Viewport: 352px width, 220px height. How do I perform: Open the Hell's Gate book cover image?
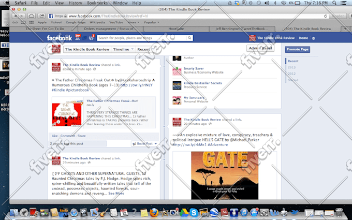(225, 175)
